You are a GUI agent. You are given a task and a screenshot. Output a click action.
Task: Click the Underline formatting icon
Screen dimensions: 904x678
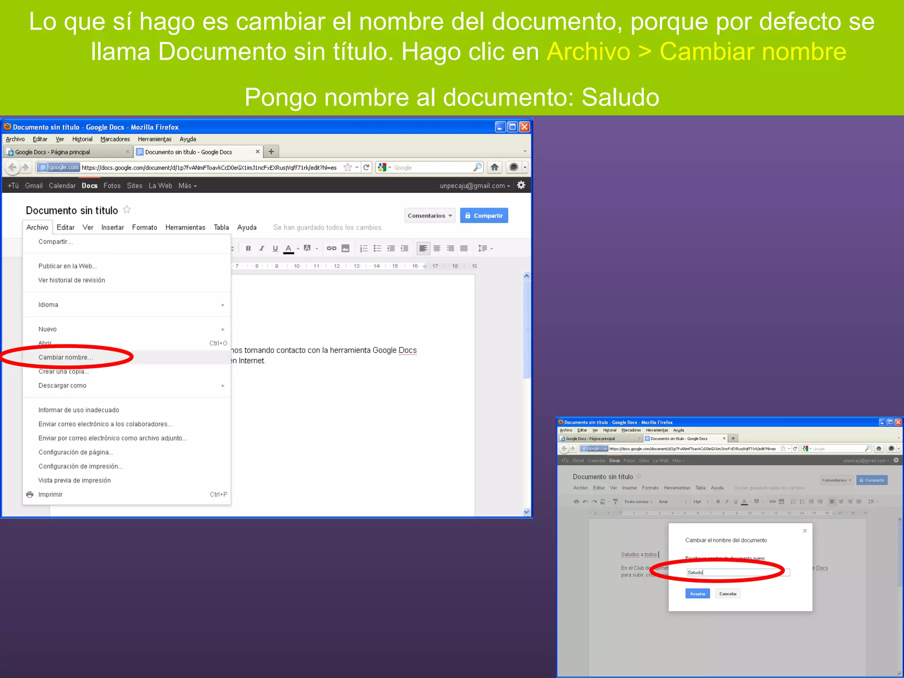click(275, 249)
